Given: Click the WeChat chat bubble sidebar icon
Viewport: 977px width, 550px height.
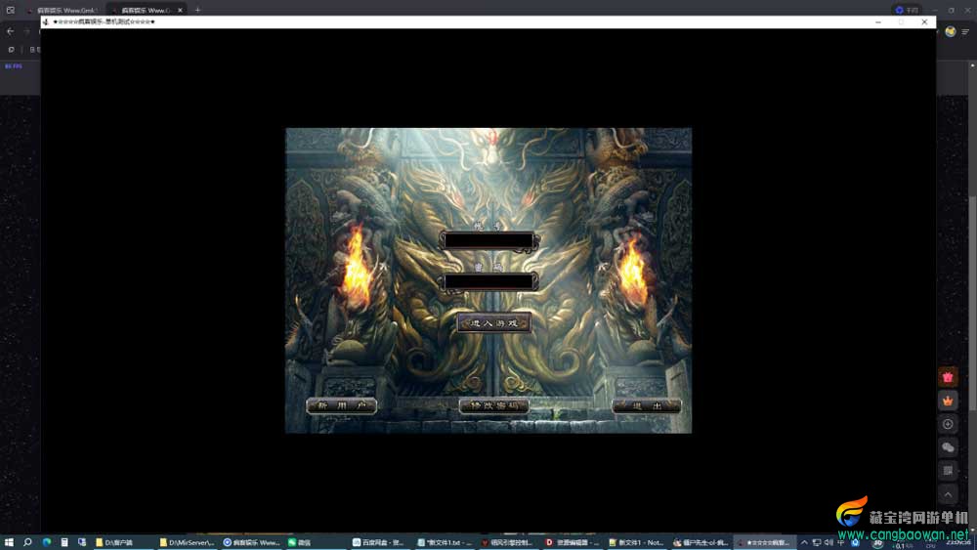Looking at the screenshot, I should 948,447.
